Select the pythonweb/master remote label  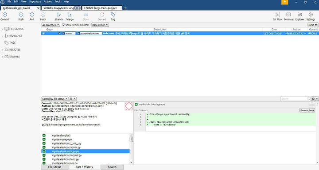point(89,34)
